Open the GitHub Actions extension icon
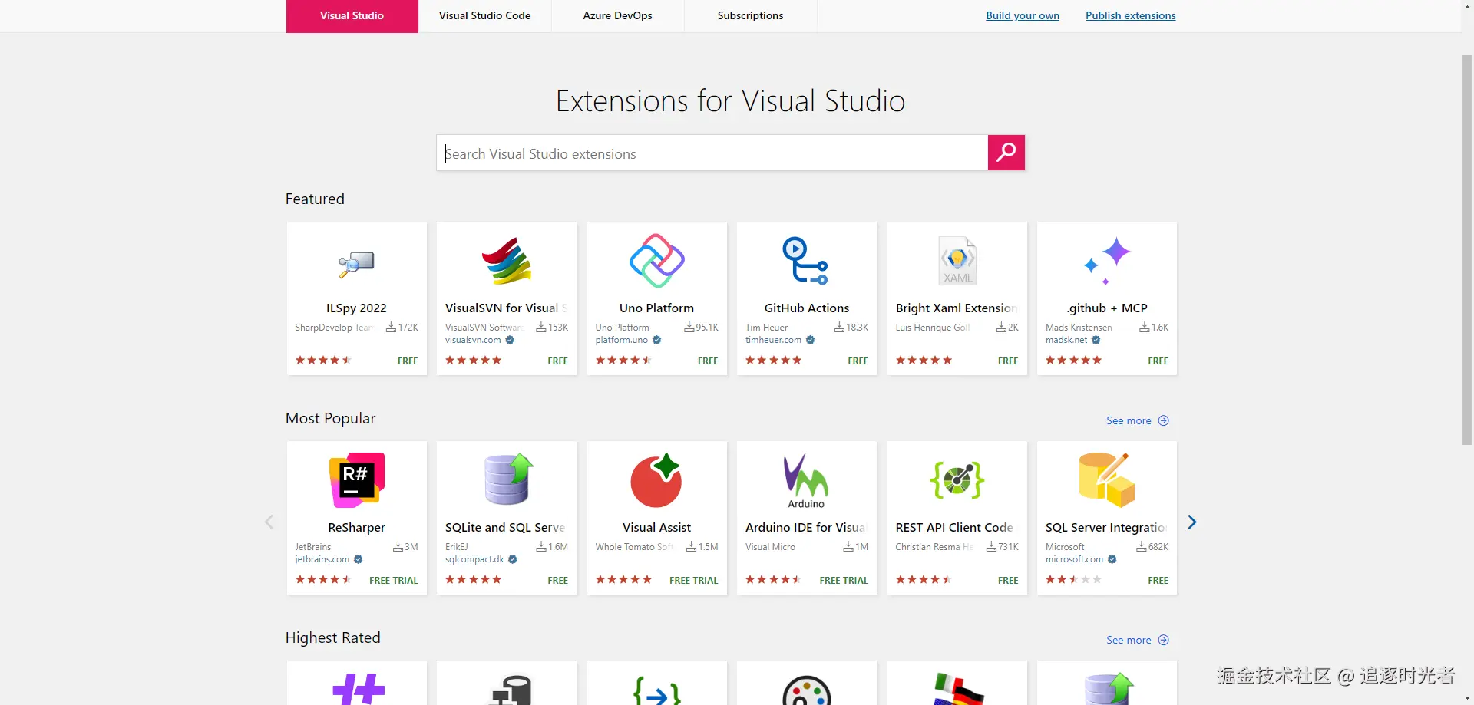 click(x=806, y=261)
